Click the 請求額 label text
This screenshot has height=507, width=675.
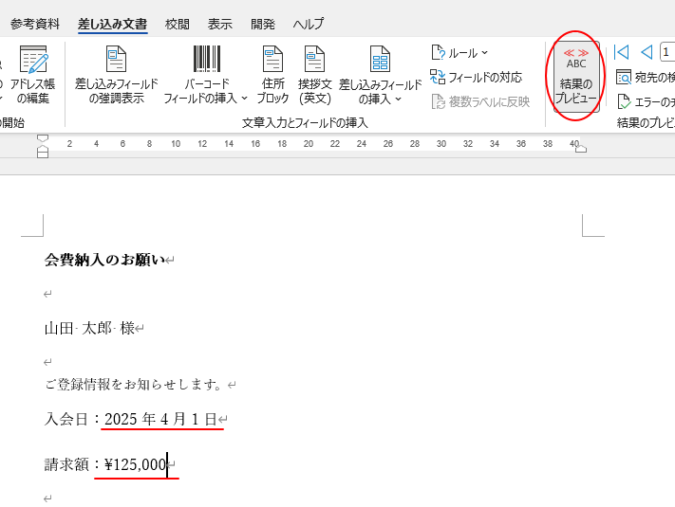pos(66,464)
